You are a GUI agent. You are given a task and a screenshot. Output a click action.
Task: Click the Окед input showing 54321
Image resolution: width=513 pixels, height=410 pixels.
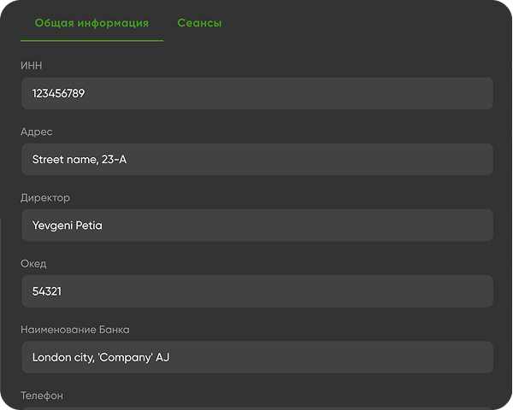click(x=257, y=291)
